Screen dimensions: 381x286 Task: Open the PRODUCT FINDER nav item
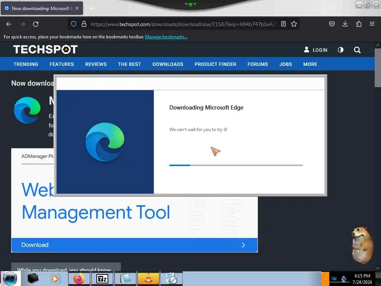click(x=215, y=64)
